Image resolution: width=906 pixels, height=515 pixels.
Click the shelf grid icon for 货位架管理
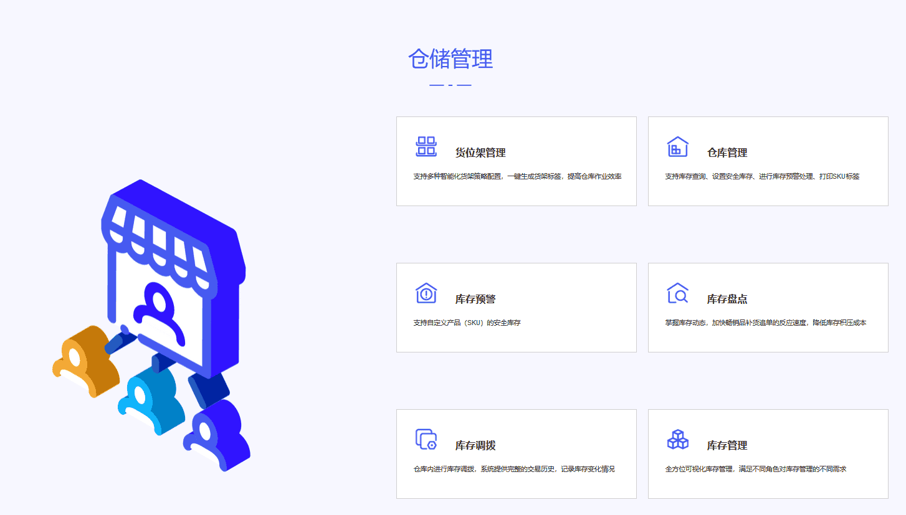426,146
